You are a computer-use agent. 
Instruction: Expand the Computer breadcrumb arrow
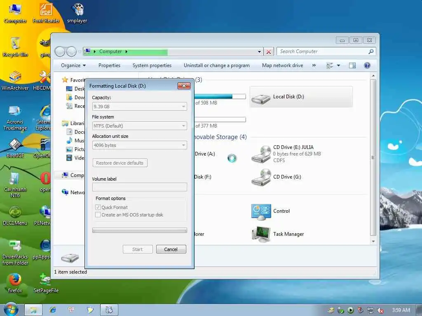(127, 51)
